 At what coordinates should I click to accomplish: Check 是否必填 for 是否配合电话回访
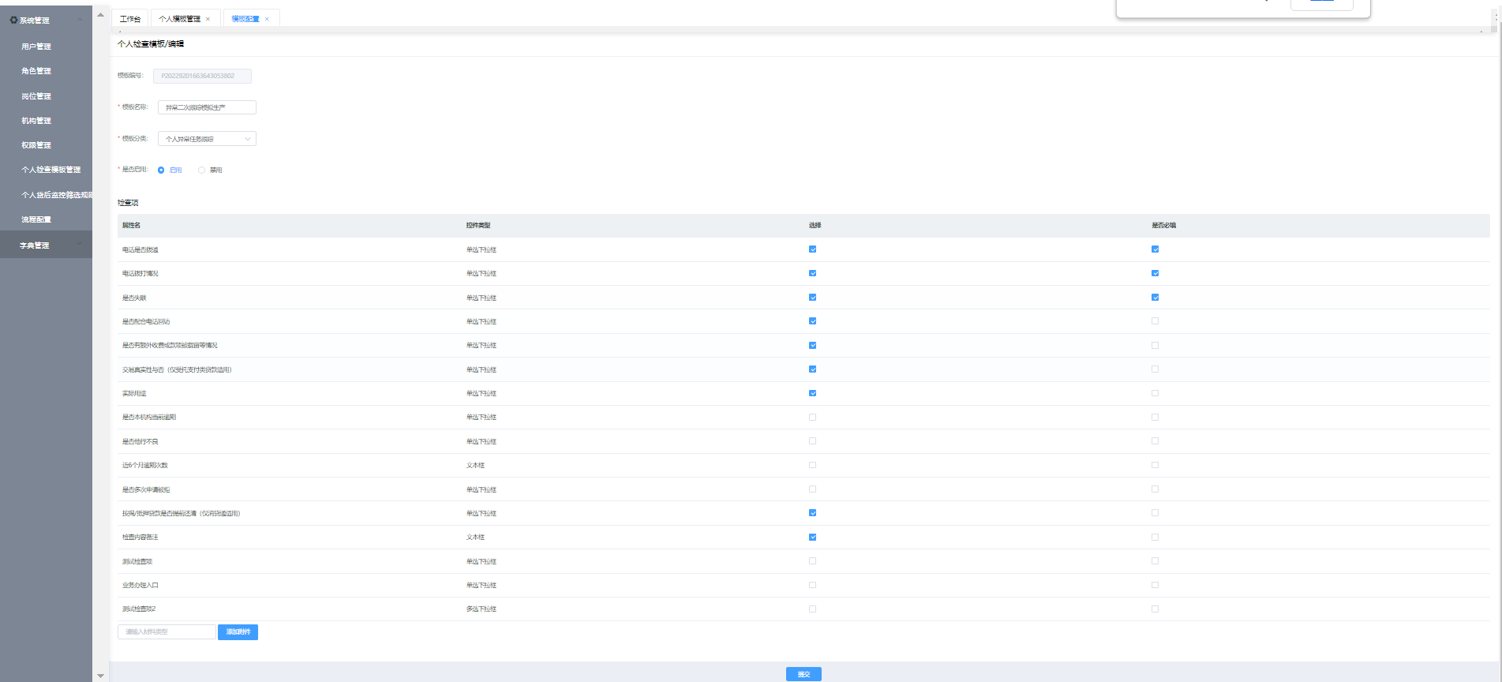click(x=1155, y=321)
